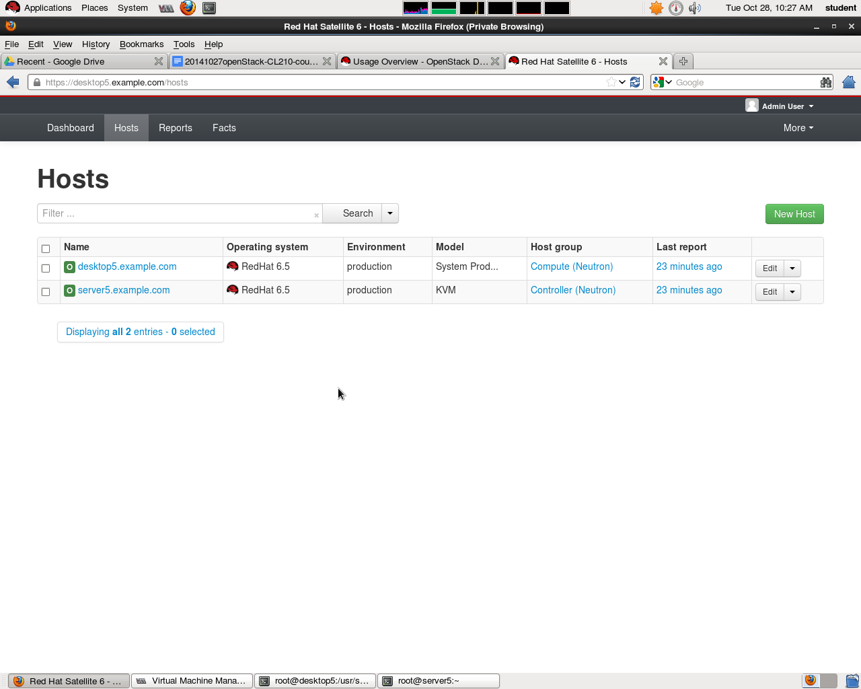Expand Edit dropdown for desktop5.example.com
The image size is (861, 689).
[x=792, y=268]
